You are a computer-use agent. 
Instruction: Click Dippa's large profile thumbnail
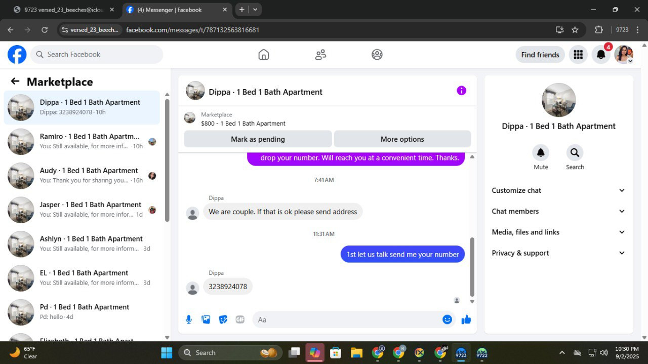[558, 100]
